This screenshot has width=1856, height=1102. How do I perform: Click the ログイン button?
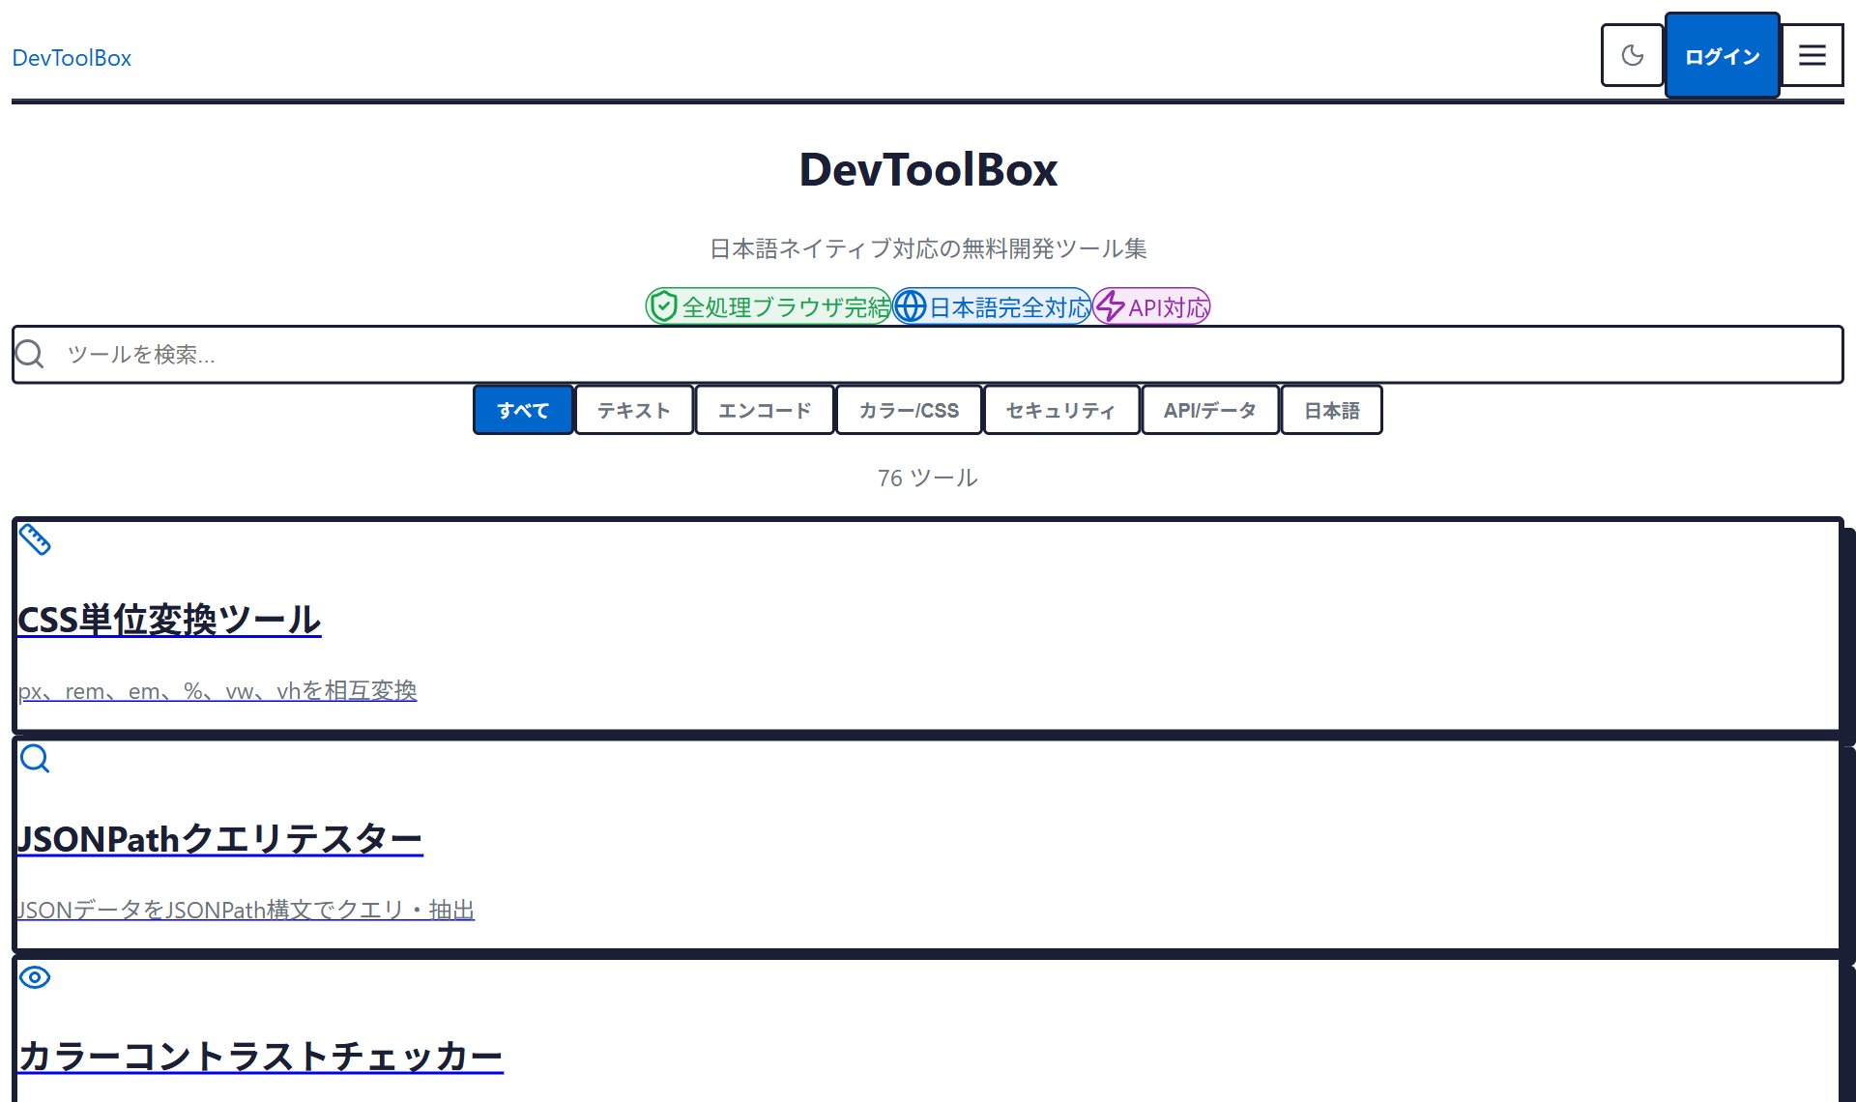point(1722,56)
